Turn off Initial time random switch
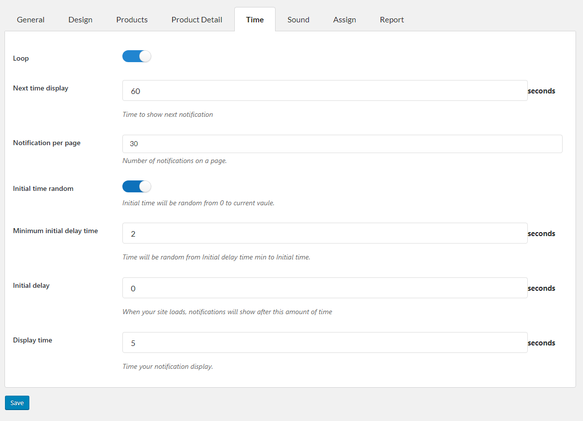 point(137,187)
